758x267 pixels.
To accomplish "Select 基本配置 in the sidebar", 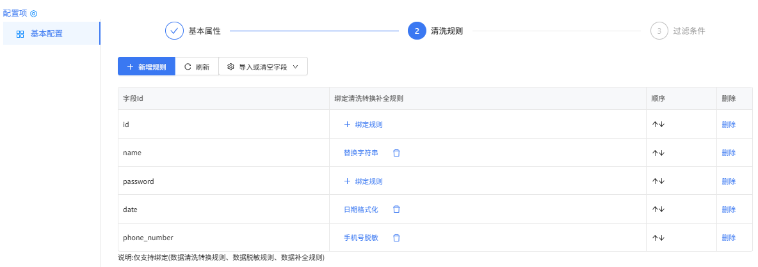I will [51, 34].
